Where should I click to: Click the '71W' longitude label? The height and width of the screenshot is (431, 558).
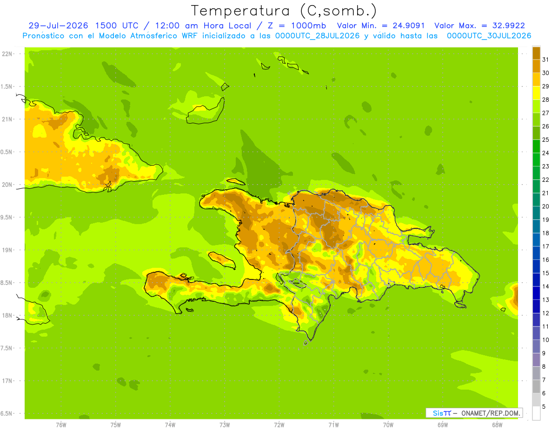333,424
